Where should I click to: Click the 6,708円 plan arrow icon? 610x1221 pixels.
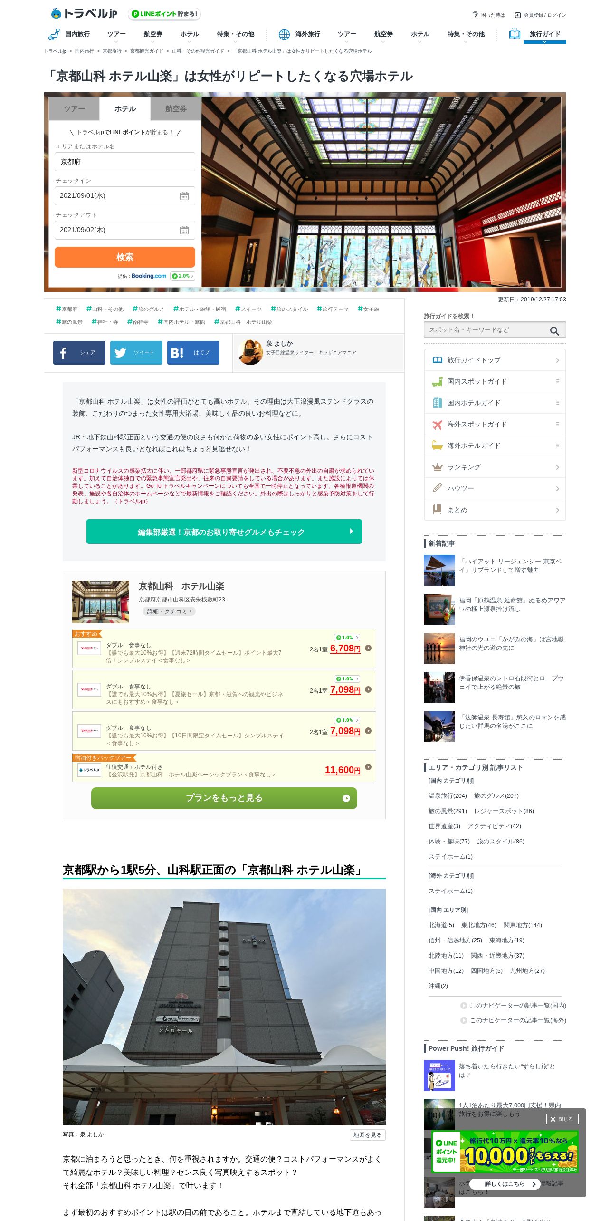point(368,648)
